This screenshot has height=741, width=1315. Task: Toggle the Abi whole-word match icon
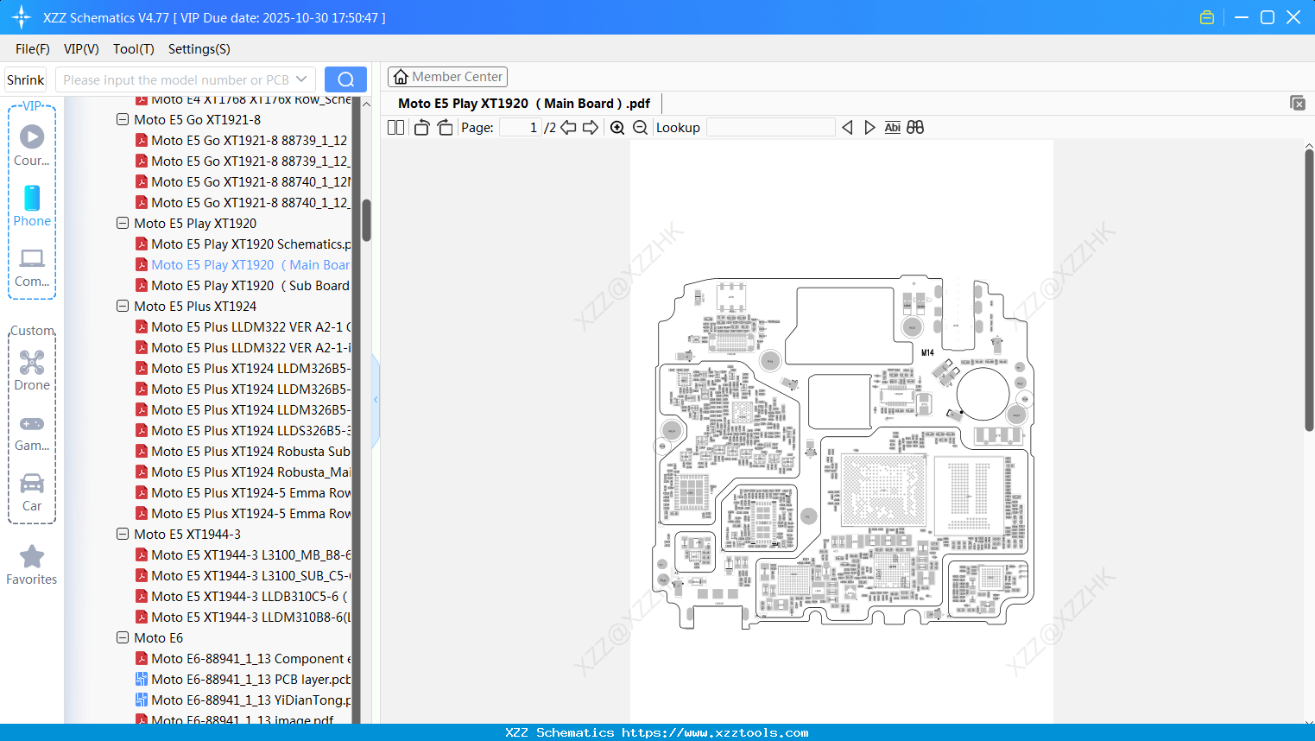(x=893, y=128)
